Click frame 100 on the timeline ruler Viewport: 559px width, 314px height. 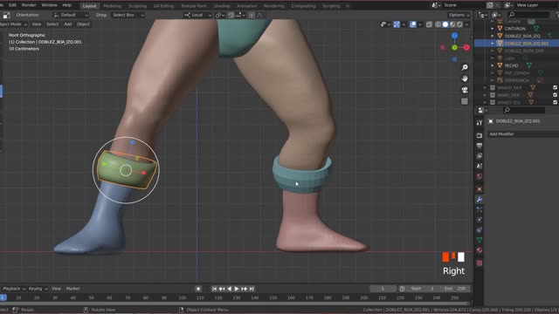tap(183, 297)
